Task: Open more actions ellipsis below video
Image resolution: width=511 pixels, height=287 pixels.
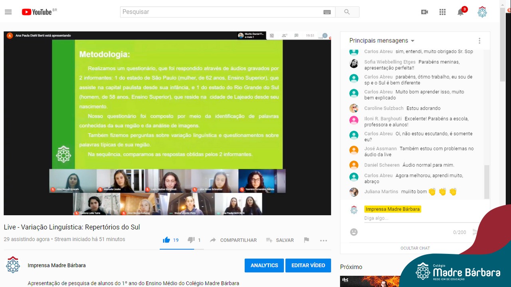Action: [x=323, y=240]
